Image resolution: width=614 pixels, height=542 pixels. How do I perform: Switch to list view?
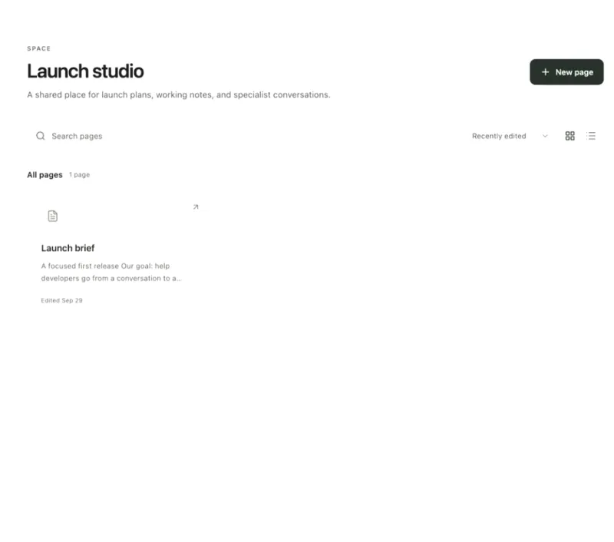tap(591, 136)
